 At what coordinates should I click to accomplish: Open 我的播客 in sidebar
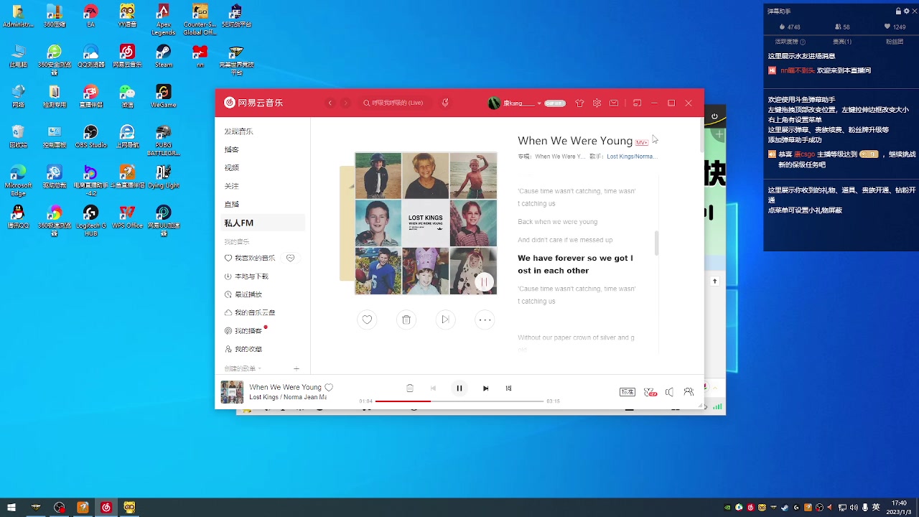point(243,330)
